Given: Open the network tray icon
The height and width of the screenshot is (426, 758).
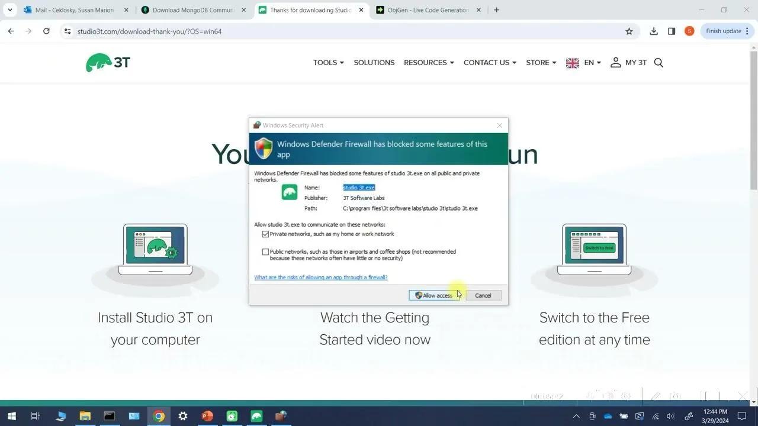Looking at the screenshot, I should coord(656,416).
